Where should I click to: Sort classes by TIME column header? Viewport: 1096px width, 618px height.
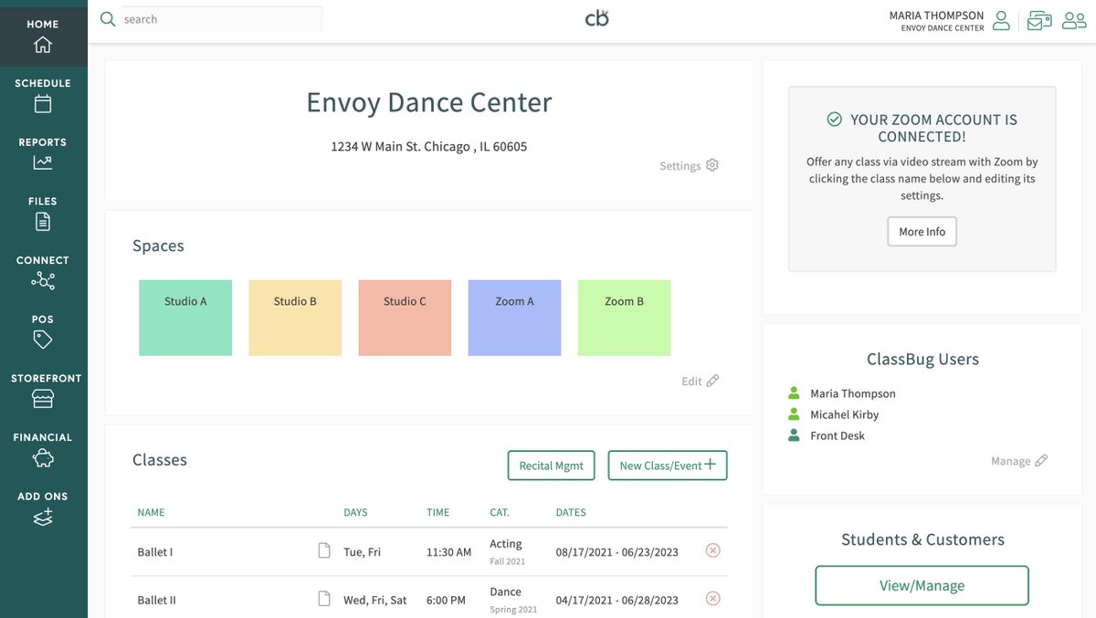(x=438, y=513)
